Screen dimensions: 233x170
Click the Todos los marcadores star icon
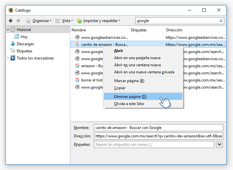pyautogui.click(x=13, y=58)
